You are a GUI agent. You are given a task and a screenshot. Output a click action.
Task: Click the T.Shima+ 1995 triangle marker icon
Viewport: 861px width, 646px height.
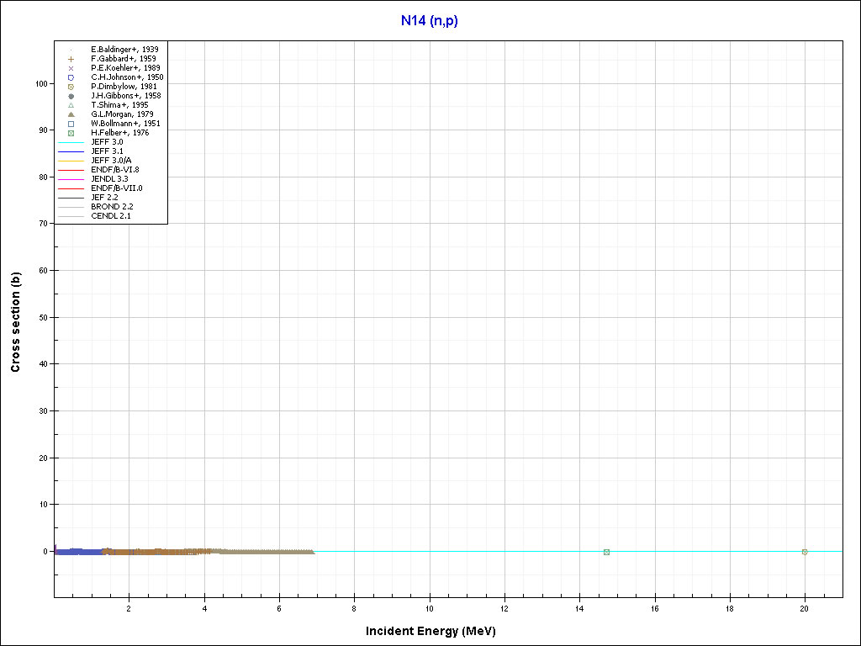(71, 105)
